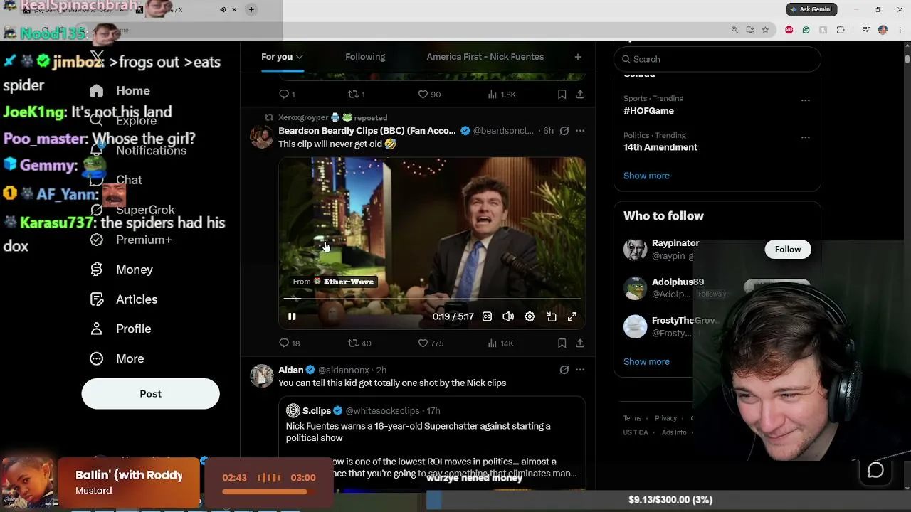Open more options on Aidan's post

point(580,370)
